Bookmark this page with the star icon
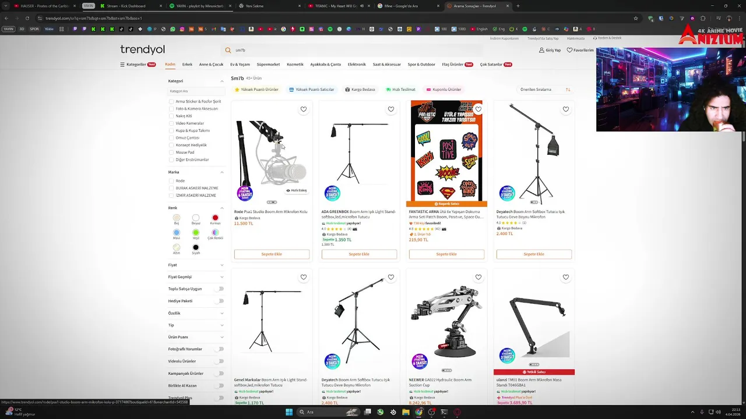The image size is (746, 419). (635, 18)
